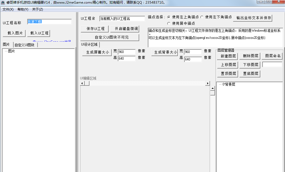This screenshot has height=172, width=285.
Task: Switch to the 图片 tab
Action: point(7,45)
